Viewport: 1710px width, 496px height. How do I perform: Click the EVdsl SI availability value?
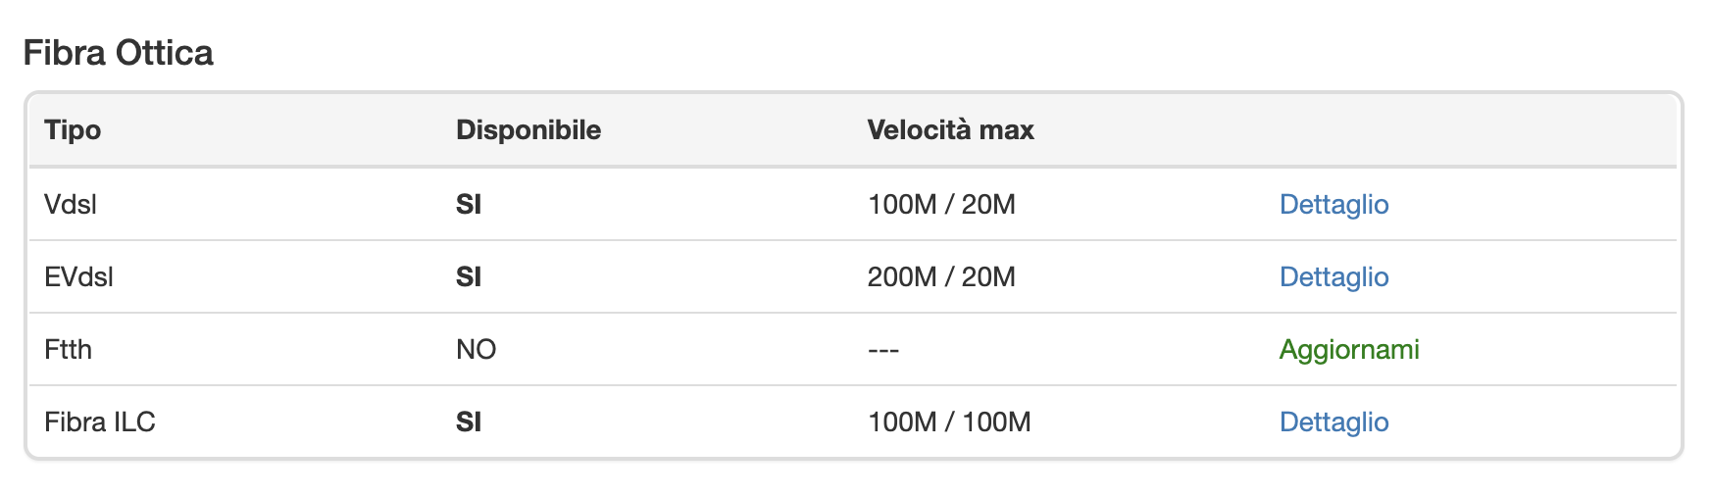coord(469,276)
